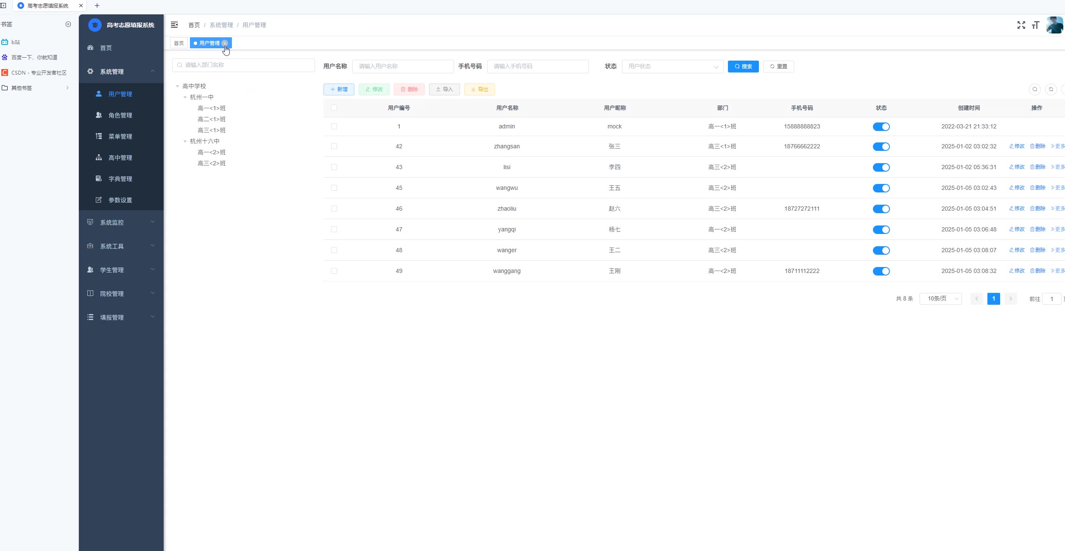Screen dimensions: 1065x551
Task: Check the admin row checkbox
Action: [334, 126]
